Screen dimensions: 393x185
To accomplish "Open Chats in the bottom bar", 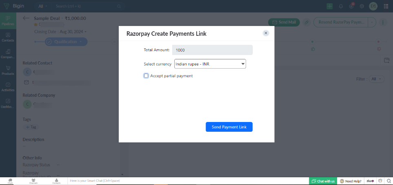I will point(10,181).
